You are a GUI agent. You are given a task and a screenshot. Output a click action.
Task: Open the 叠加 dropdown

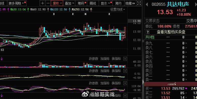coord(69,3)
